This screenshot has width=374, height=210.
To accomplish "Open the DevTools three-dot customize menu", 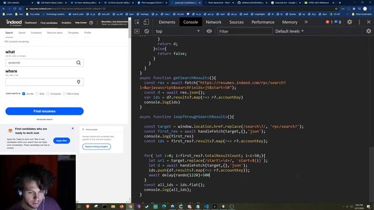I will tap(359, 22).
